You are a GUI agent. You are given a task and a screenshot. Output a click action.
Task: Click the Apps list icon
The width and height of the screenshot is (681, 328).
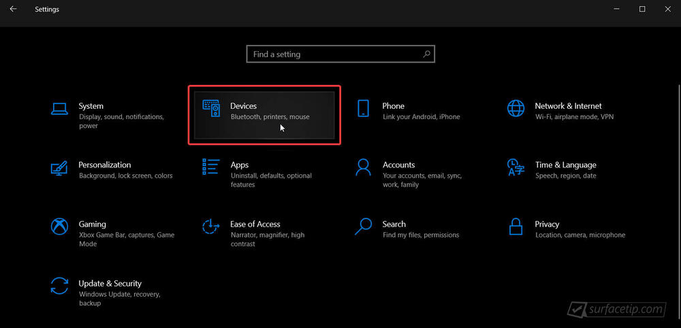210,167
